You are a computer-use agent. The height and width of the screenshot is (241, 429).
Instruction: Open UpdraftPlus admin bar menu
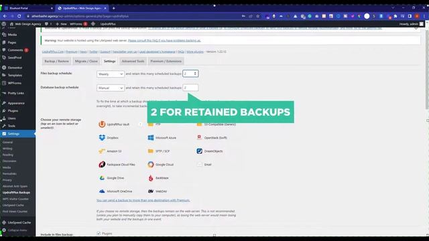(108, 24)
